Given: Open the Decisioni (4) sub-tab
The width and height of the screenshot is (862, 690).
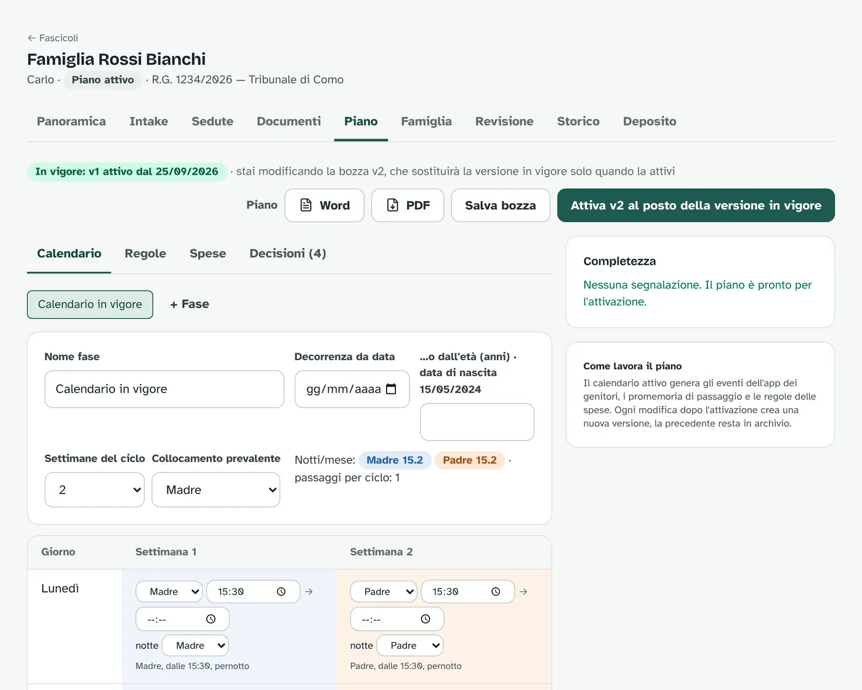Looking at the screenshot, I should click(x=288, y=254).
